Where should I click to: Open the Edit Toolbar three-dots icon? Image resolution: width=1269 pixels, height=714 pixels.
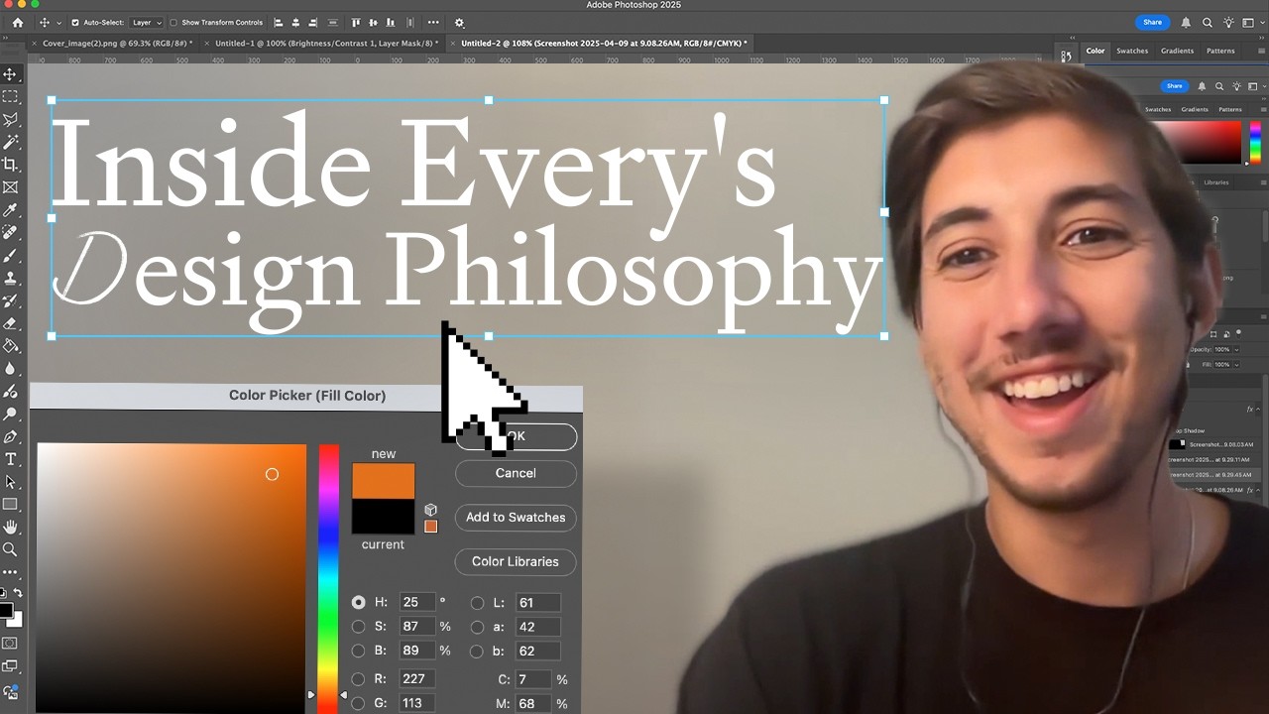[x=11, y=572]
